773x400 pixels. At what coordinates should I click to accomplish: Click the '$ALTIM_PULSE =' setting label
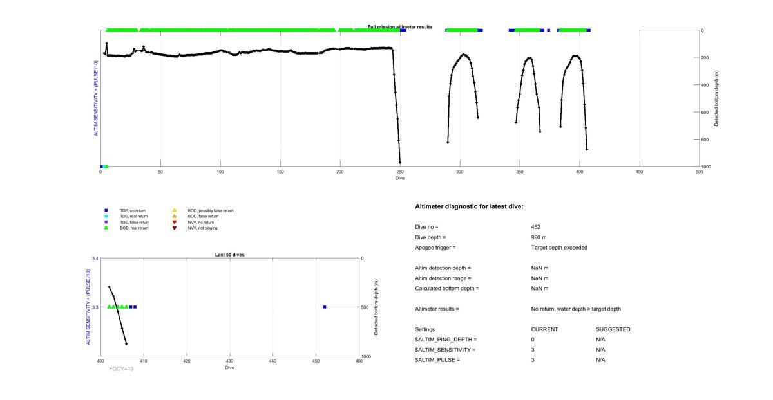pos(437,360)
